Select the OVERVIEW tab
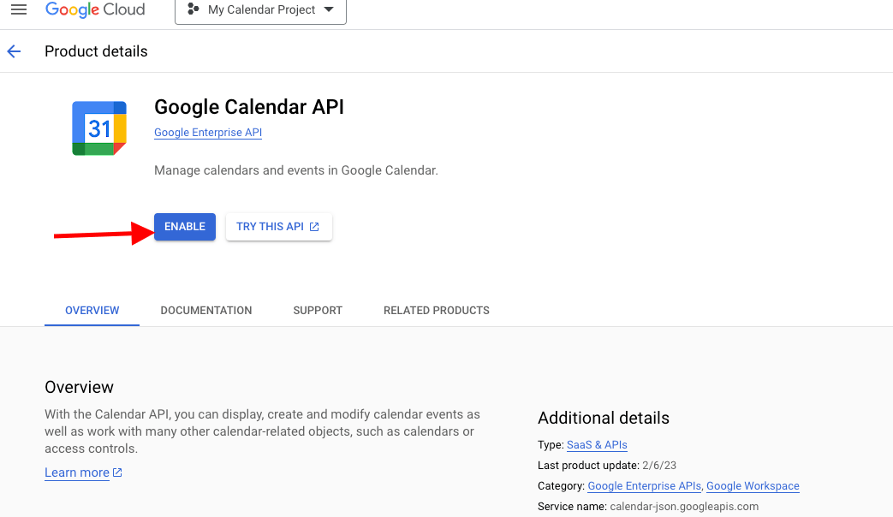Screen dimensions: 893x517 (92, 310)
